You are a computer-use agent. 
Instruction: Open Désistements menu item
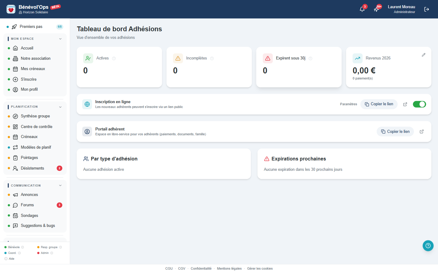[x=35, y=168]
